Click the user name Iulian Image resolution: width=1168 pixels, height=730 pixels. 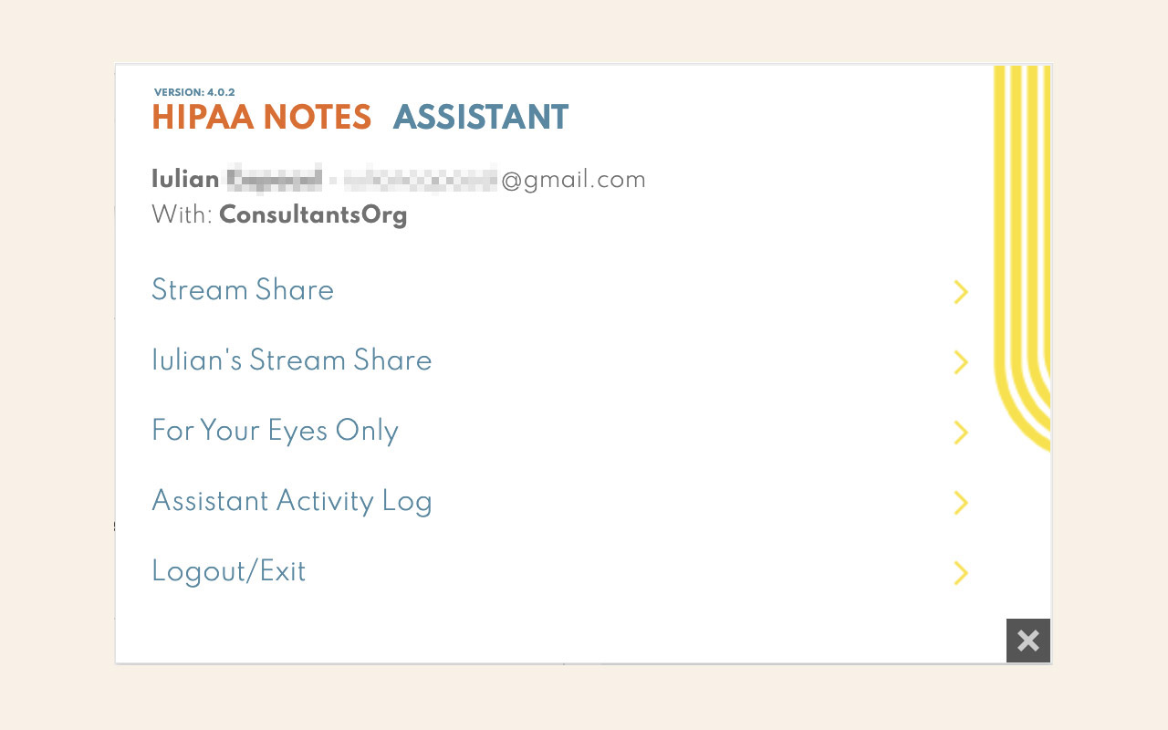185,180
